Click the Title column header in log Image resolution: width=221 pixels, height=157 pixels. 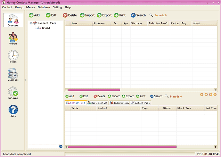coord(83,108)
